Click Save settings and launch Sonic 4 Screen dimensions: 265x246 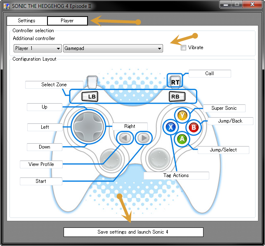pos(133,232)
